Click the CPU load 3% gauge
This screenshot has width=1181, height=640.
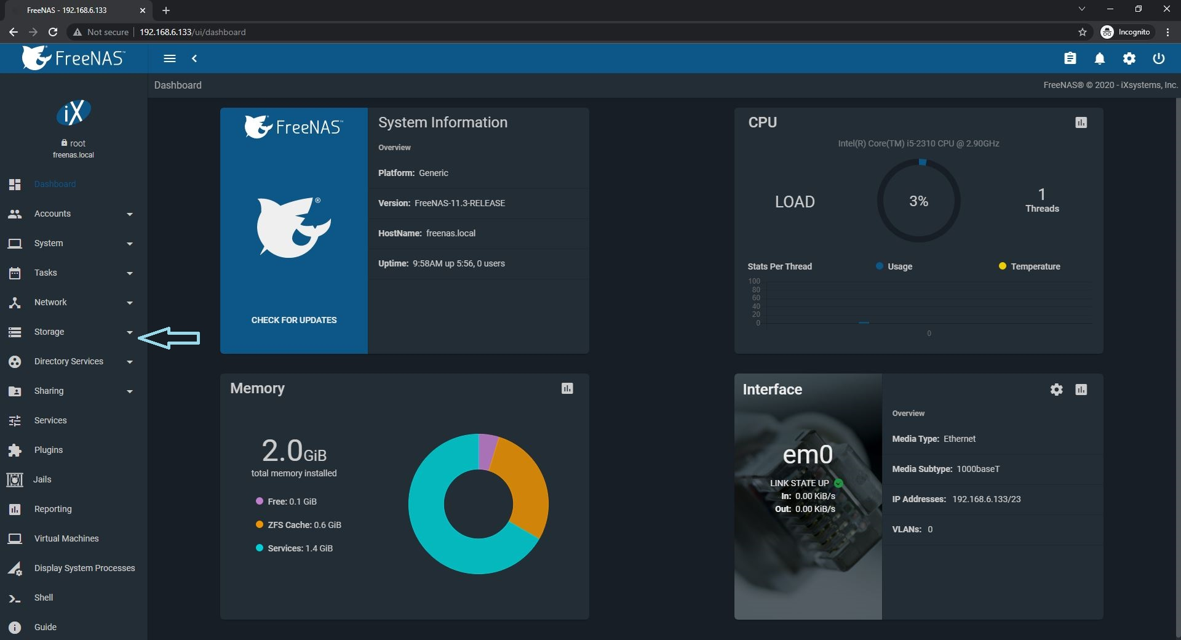pyautogui.click(x=918, y=201)
